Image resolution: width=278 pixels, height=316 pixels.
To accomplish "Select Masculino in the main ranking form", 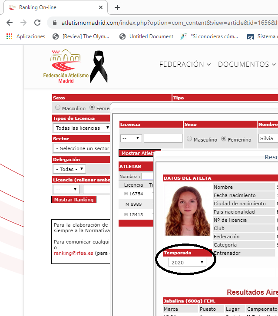I will (58, 107).
